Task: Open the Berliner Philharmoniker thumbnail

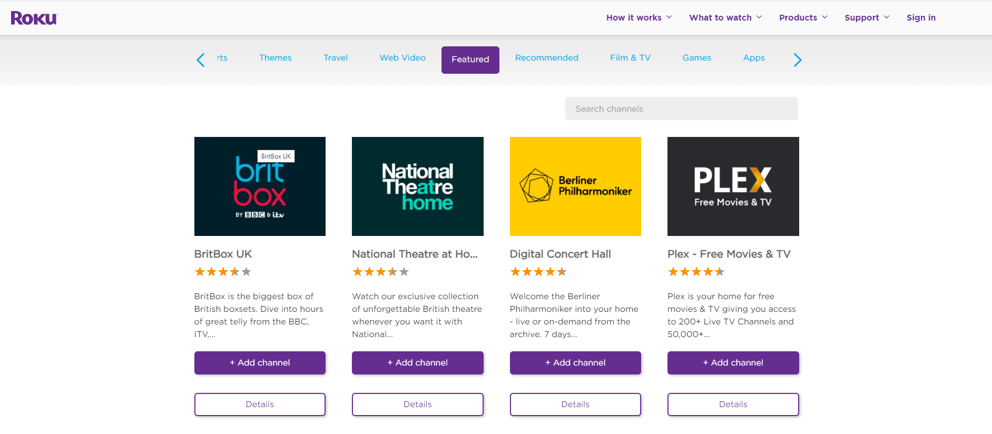Action: (575, 186)
